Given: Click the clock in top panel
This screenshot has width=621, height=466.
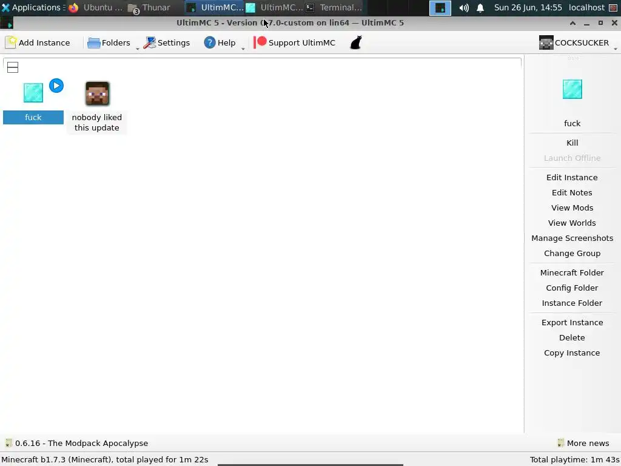Looking at the screenshot, I should point(528,7).
